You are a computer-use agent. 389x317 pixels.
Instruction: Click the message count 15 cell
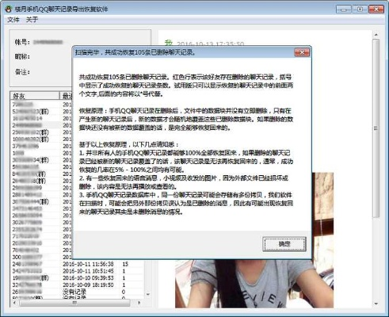125,264
